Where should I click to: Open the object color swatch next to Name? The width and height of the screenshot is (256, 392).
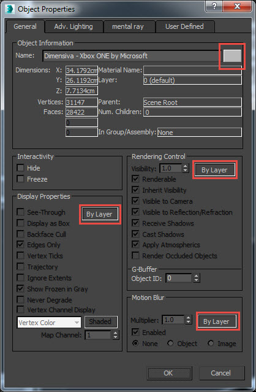click(232, 56)
